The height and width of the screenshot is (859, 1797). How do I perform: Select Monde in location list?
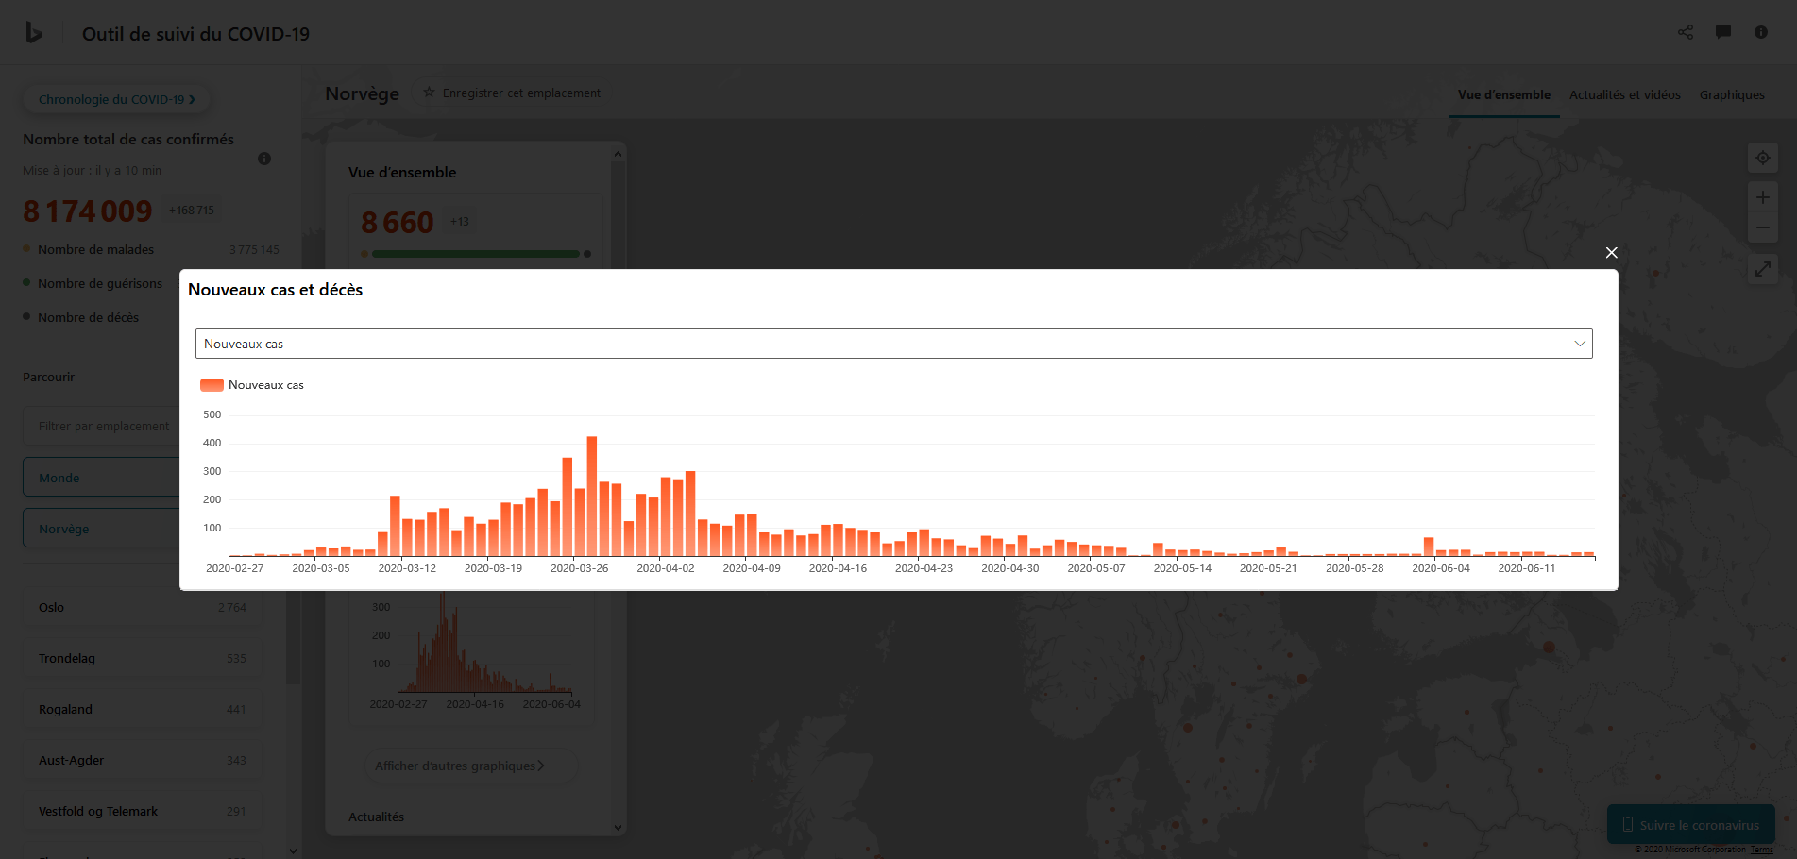101,478
